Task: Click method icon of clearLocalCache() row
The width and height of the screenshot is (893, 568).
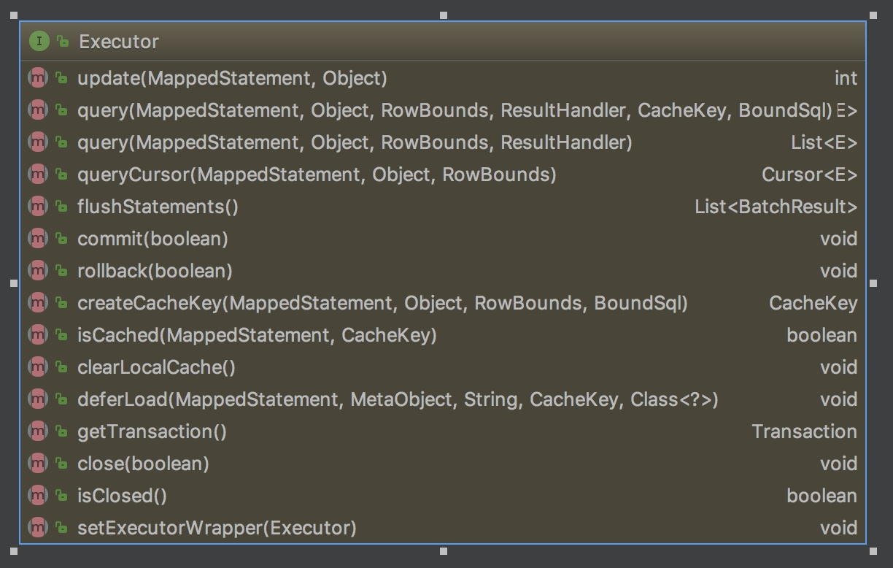Action: (x=38, y=367)
